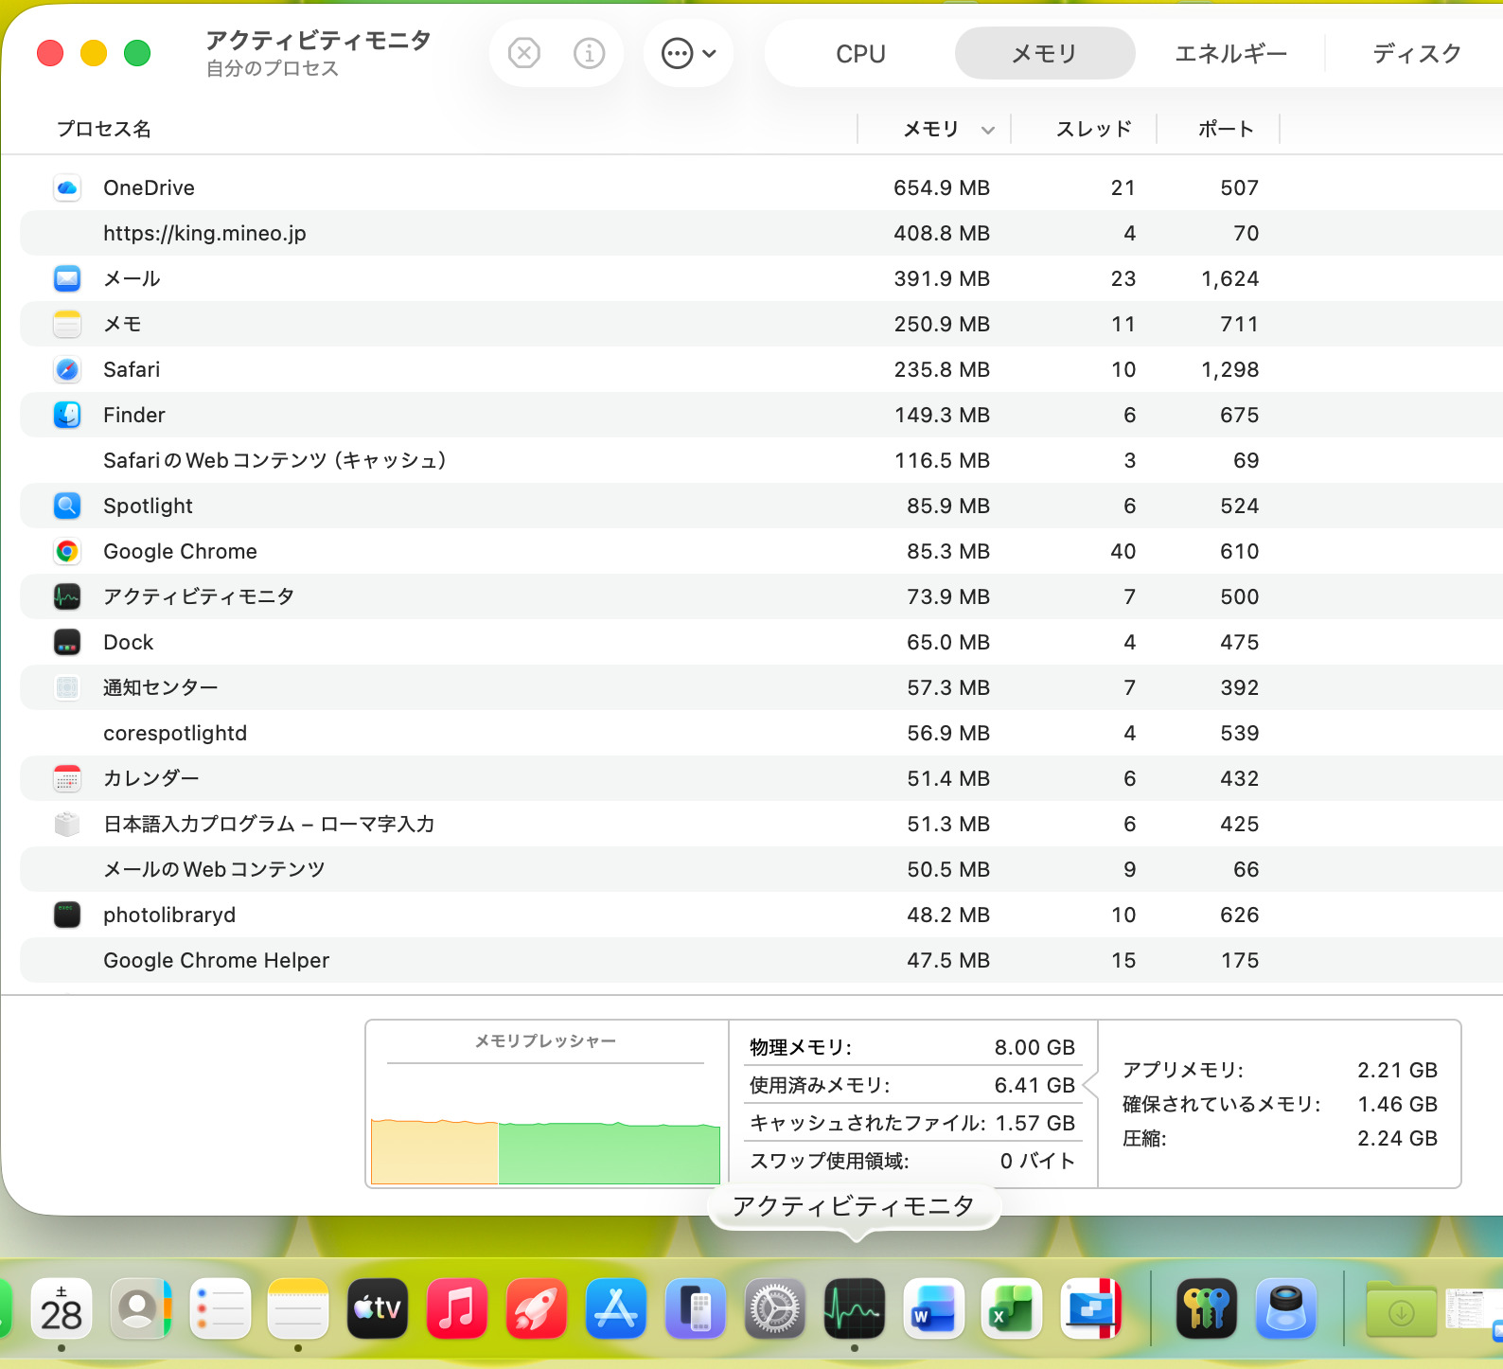Toggle sort order on メモリ column chevron
The height and width of the screenshot is (1369, 1503).
(987, 130)
